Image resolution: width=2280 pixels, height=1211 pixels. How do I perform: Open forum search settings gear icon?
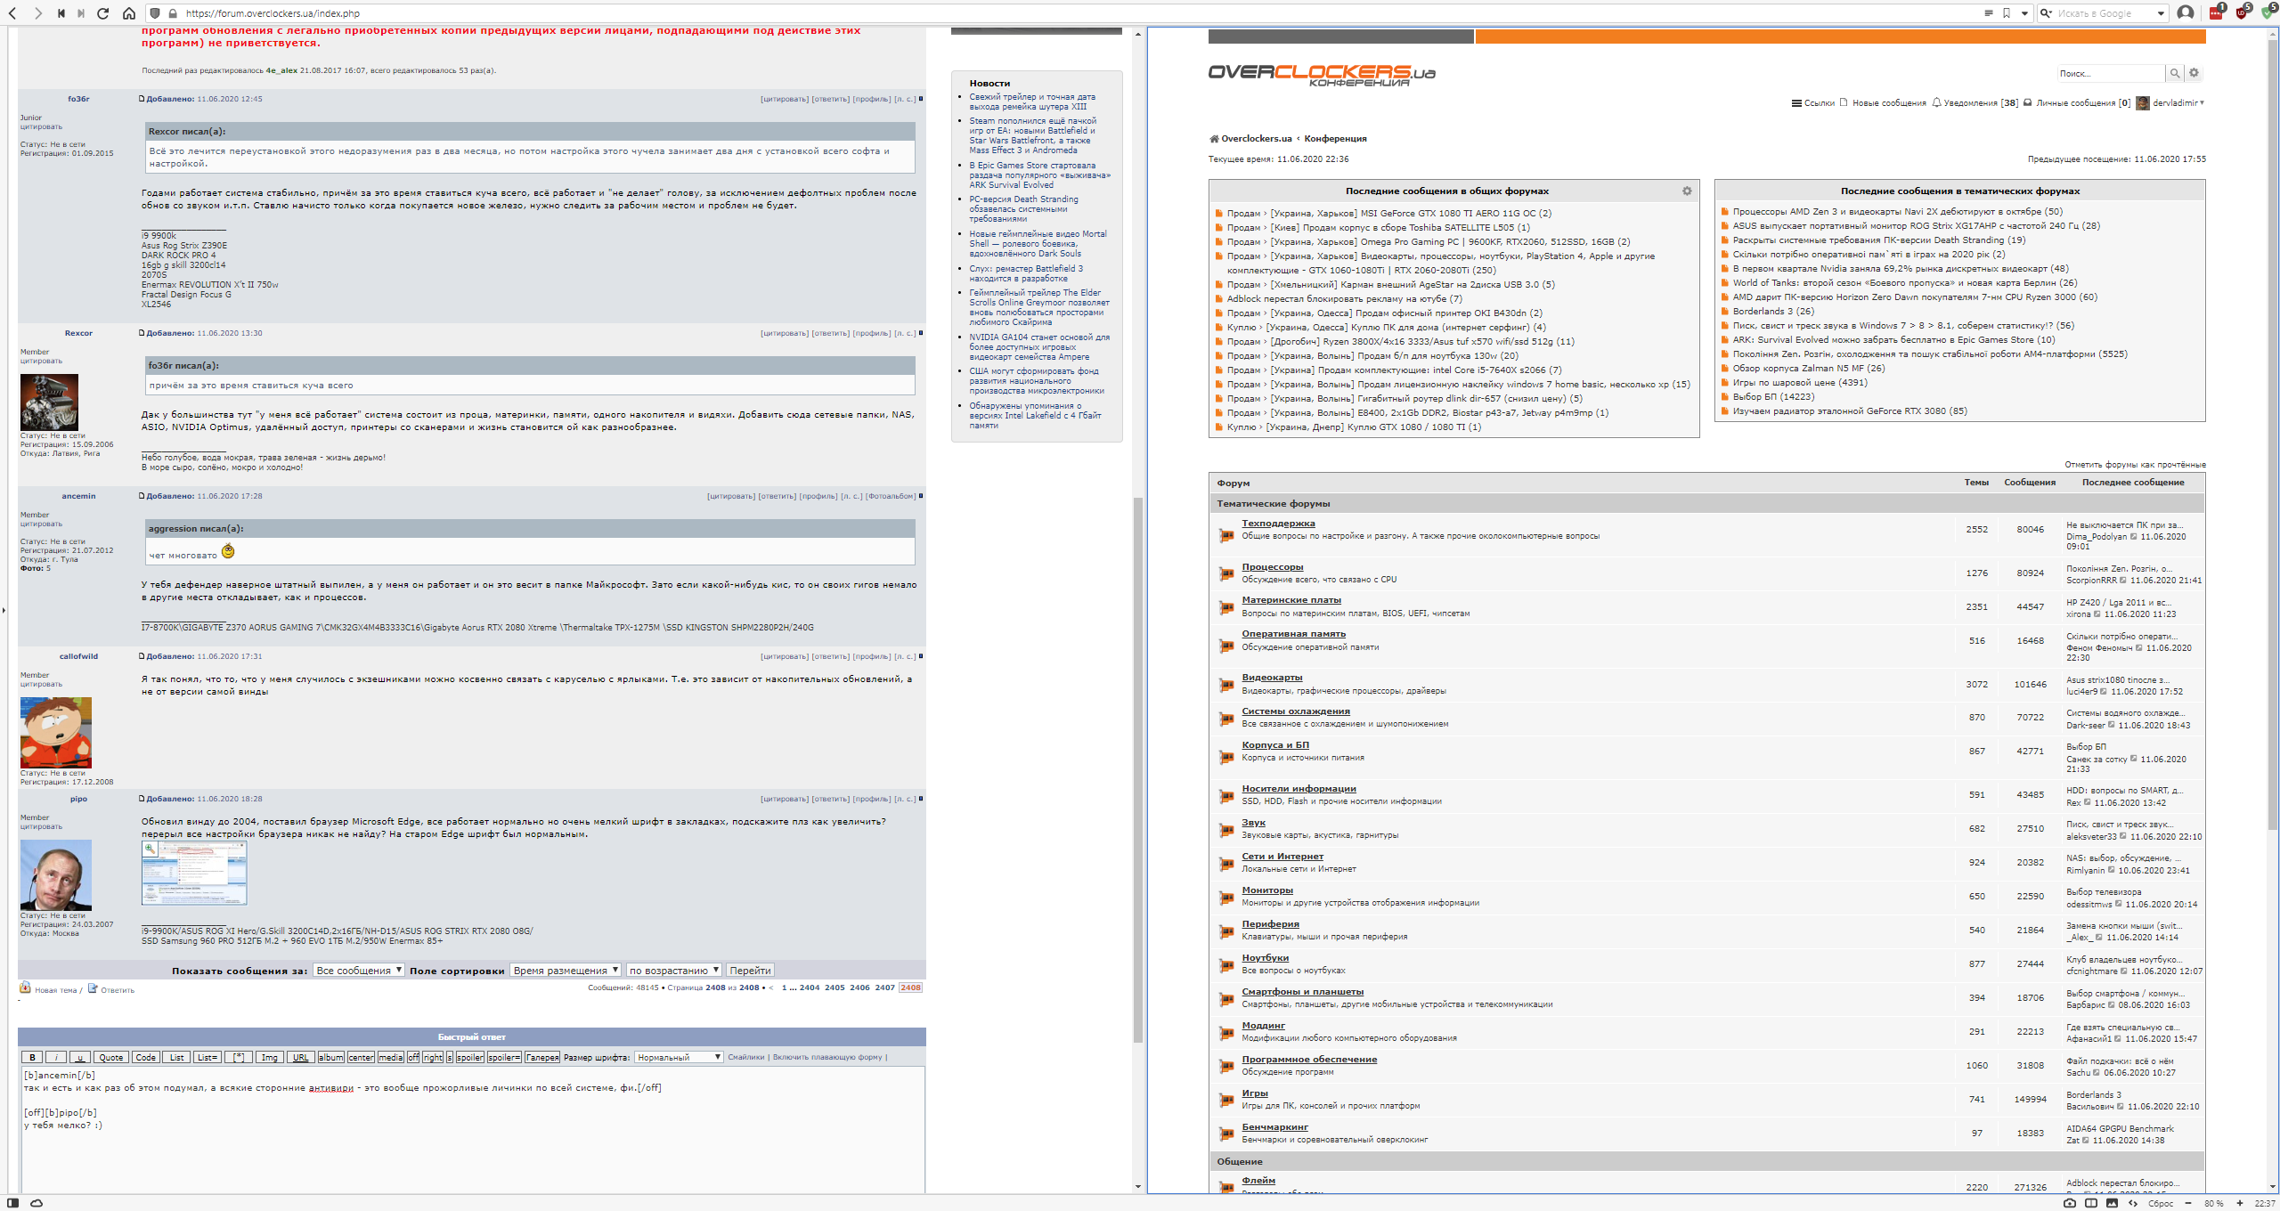click(x=2194, y=73)
